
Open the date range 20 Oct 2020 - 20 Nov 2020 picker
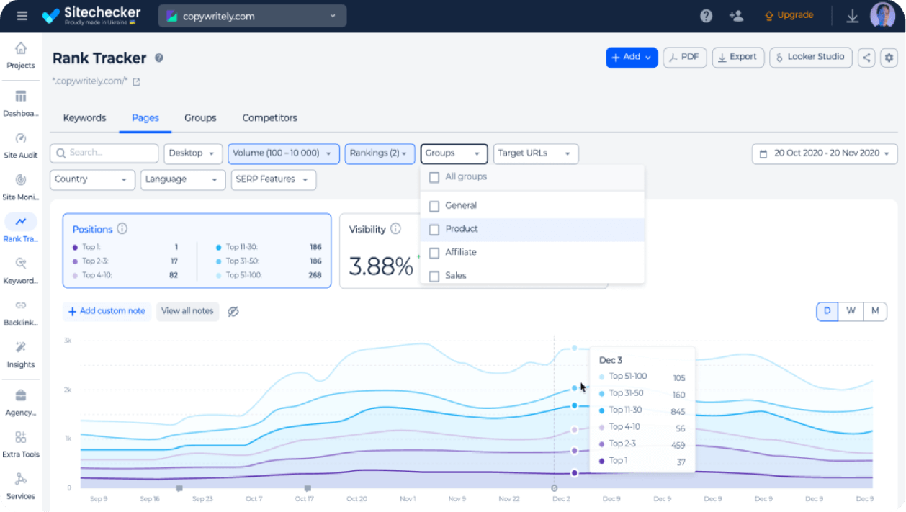point(825,153)
